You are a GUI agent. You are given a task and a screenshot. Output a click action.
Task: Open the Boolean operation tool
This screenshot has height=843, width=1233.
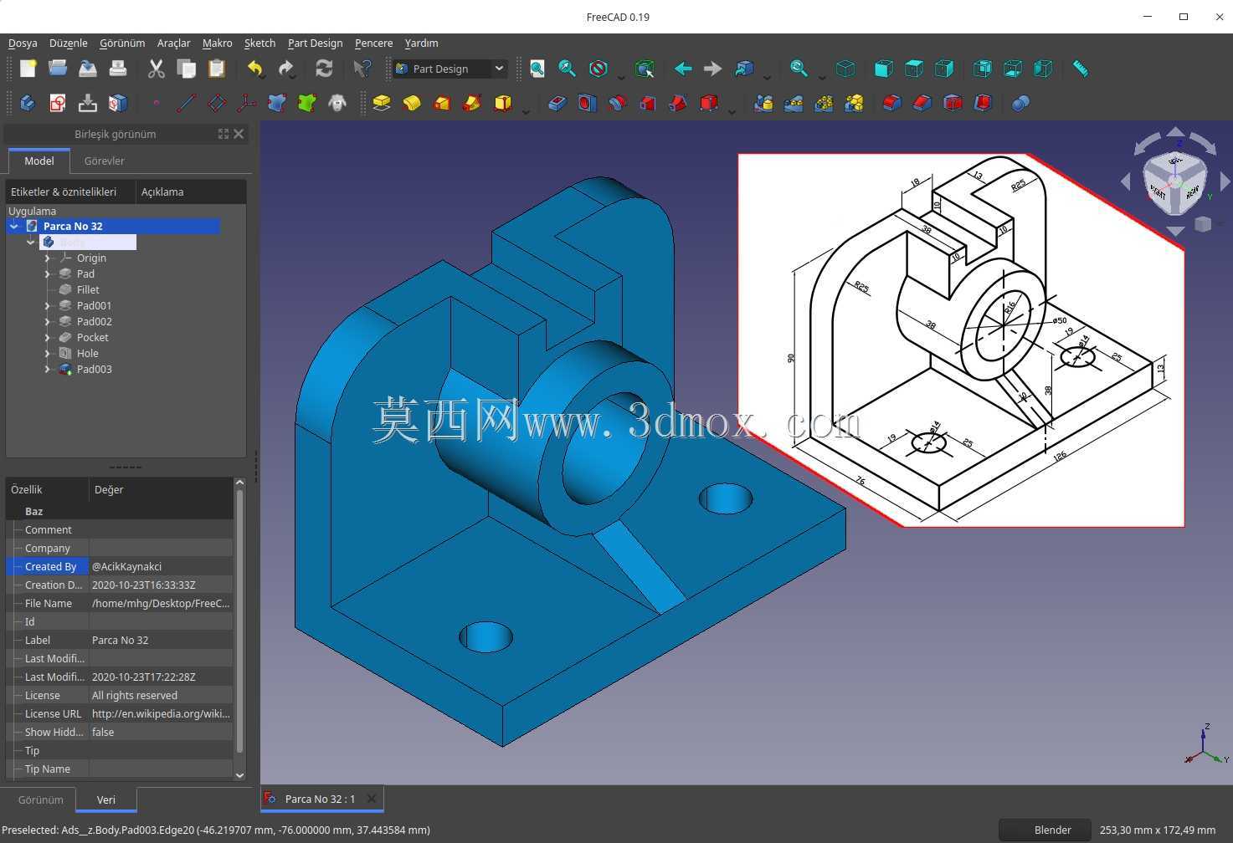(x=1020, y=103)
